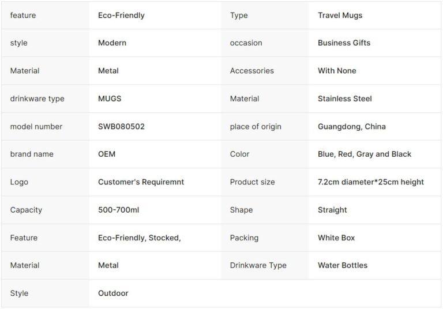Select the With None accessories value

(337, 71)
